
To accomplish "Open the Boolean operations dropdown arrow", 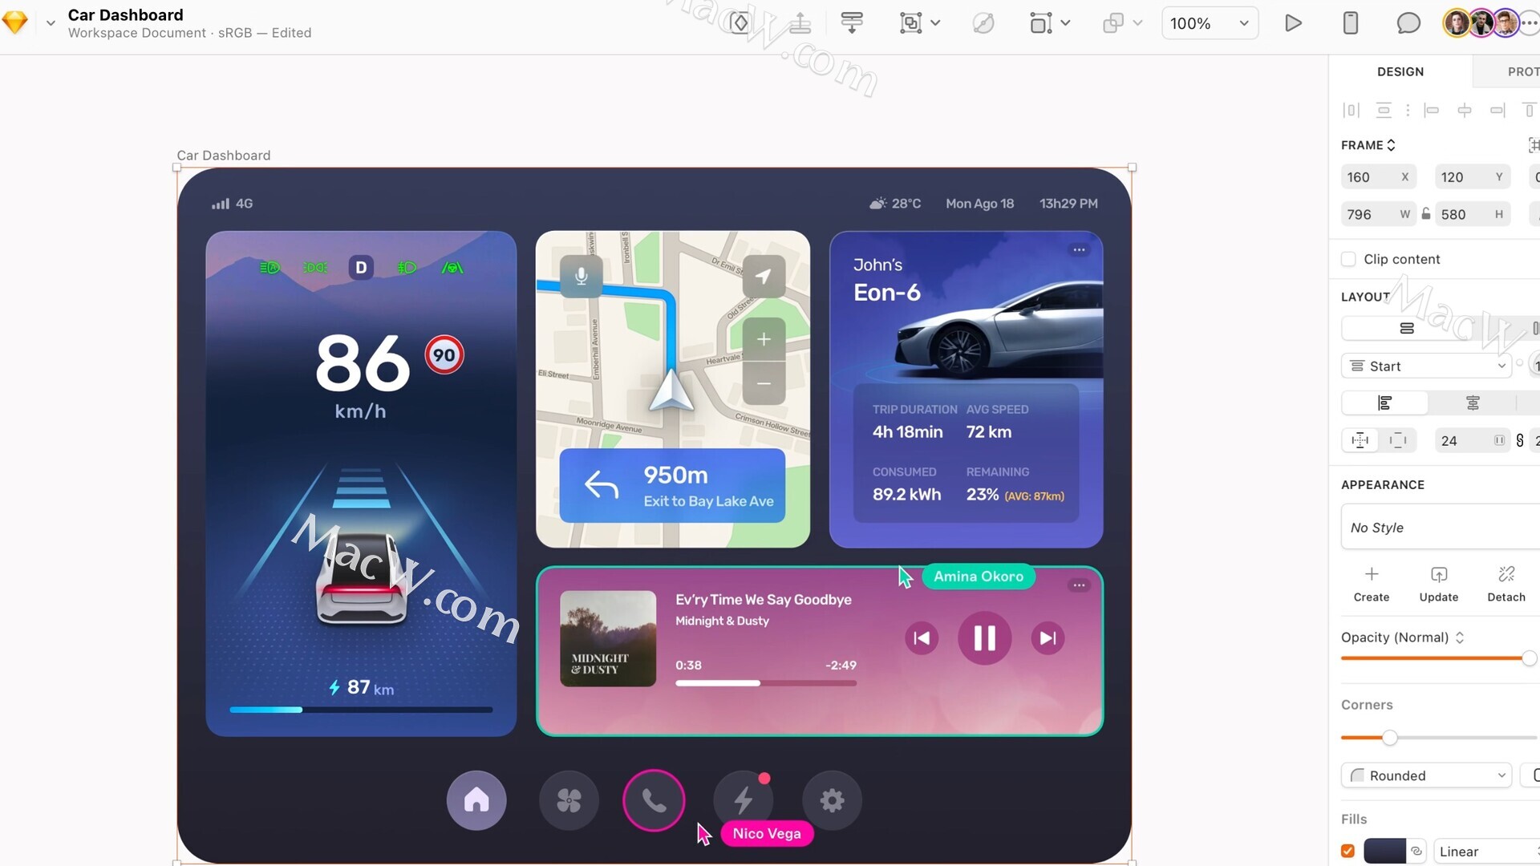I will pyautogui.click(x=1137, y=23).
